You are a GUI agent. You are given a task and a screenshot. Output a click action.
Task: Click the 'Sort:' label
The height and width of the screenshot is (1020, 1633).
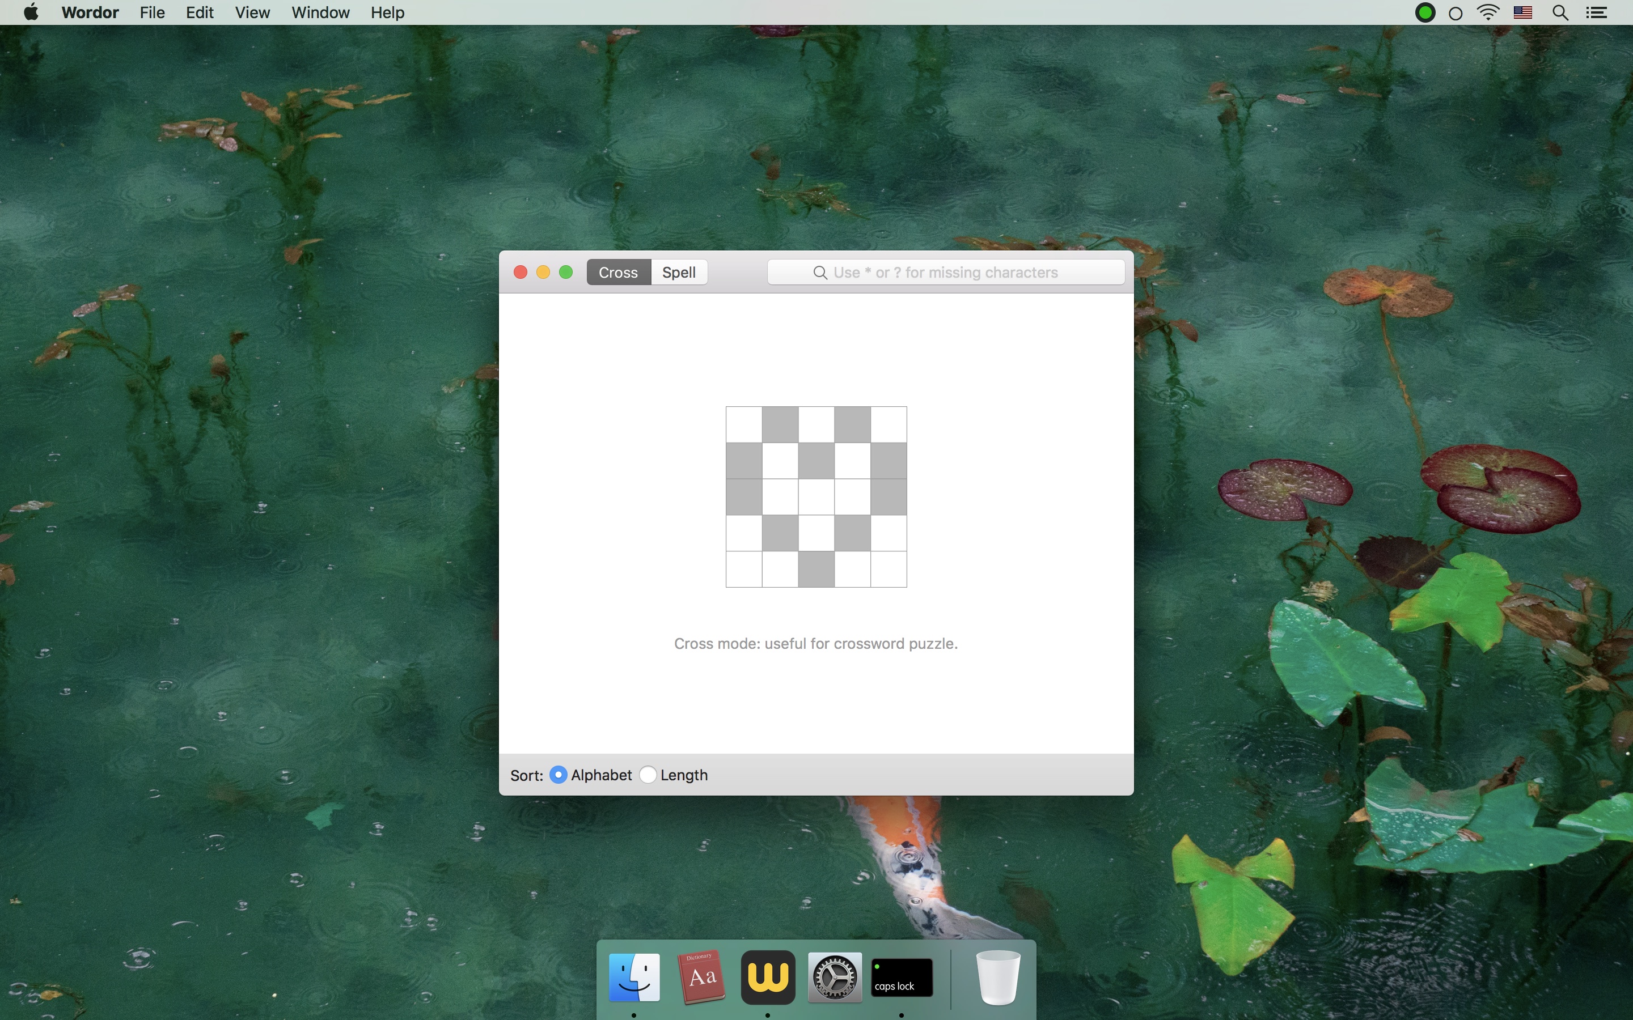tap(527, 775)
